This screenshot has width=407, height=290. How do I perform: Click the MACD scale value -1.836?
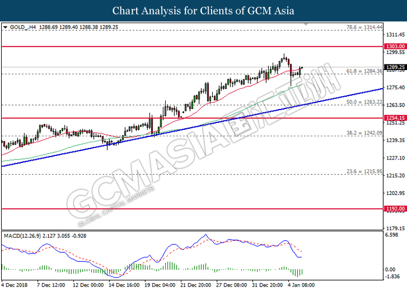[x=392, y=277]
